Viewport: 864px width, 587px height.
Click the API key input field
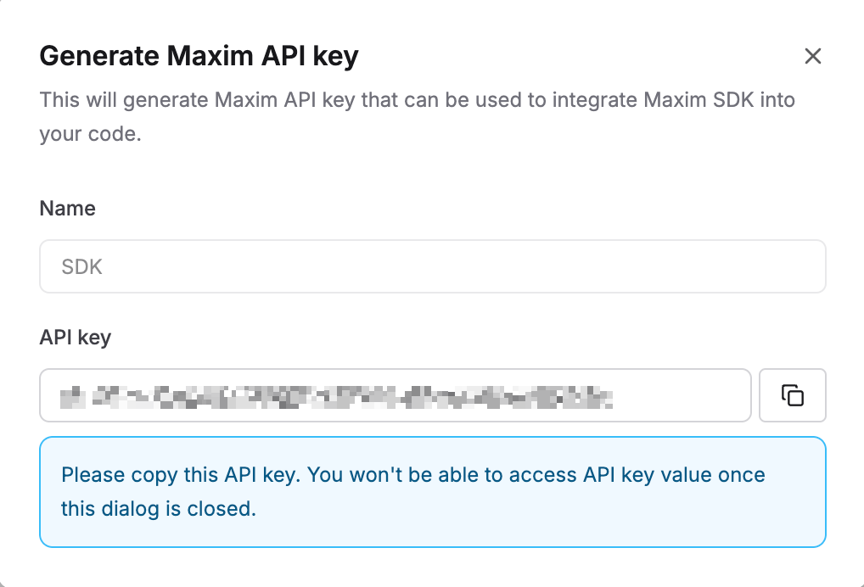[x=395, y=395]
